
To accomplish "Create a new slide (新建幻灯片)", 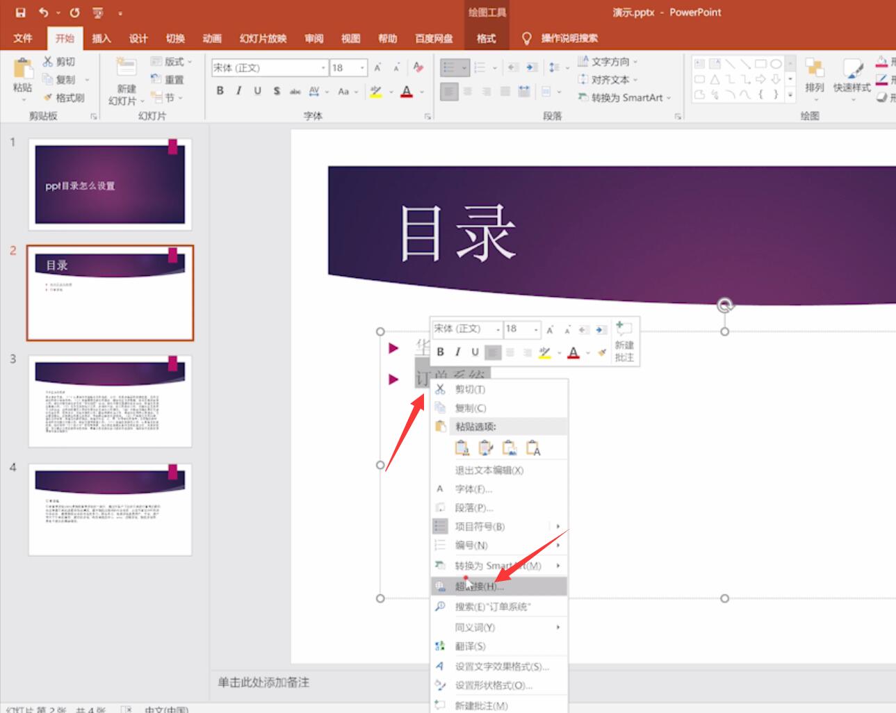I will pos(126,82).
